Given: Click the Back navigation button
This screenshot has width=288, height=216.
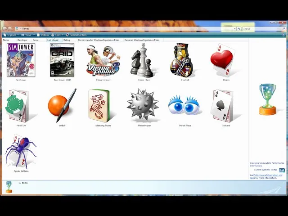Looking at the screenshot, I should [4, 29].
